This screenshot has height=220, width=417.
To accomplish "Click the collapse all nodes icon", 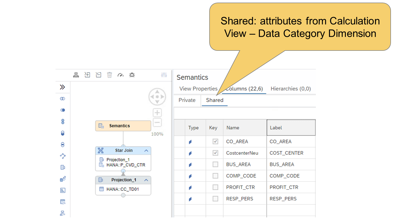I will (x=98, y=75).
